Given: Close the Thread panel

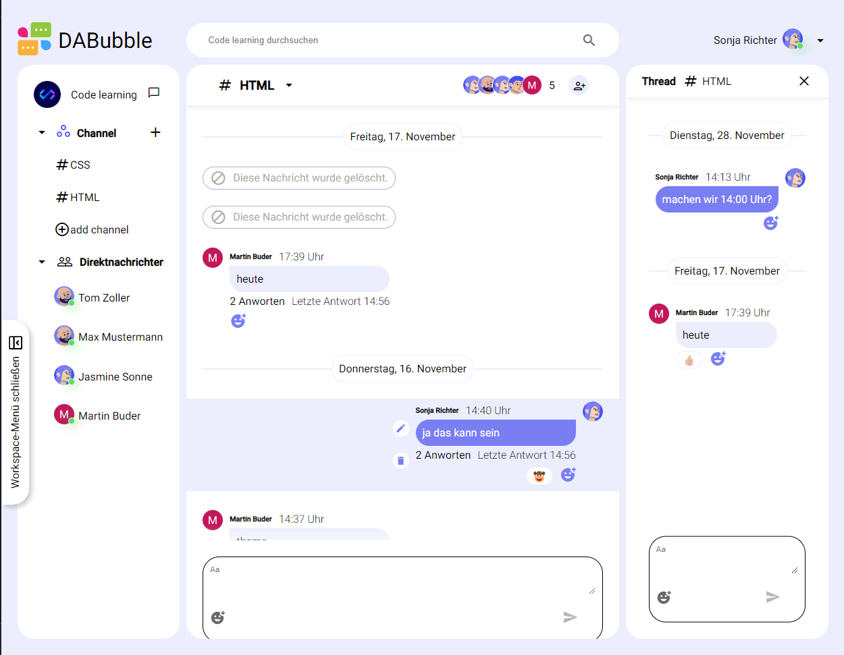Looking at the screenshot, I should pos(804,81).
